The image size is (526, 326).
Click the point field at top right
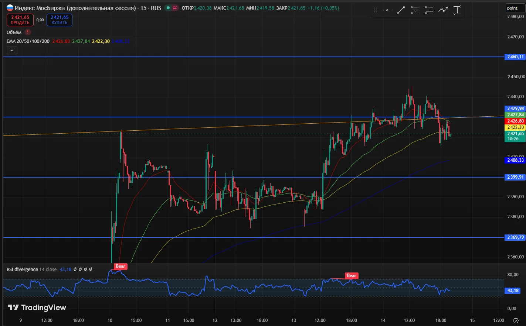coord(515,8)
